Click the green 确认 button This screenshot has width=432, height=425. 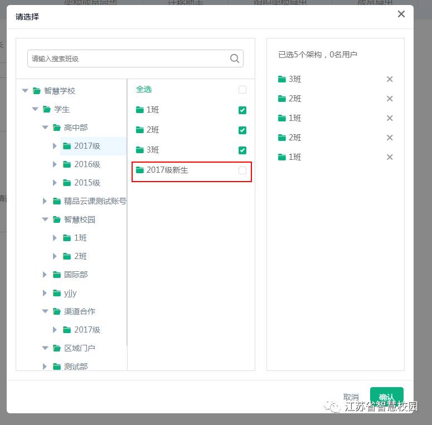[x=386, y=397]
